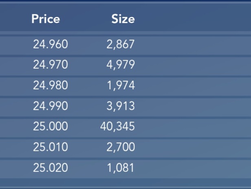Click the size value 1,974
Image resolution: width=251 pixels, height=189 pixels.
pyautogui.click(x=121, y=86)
